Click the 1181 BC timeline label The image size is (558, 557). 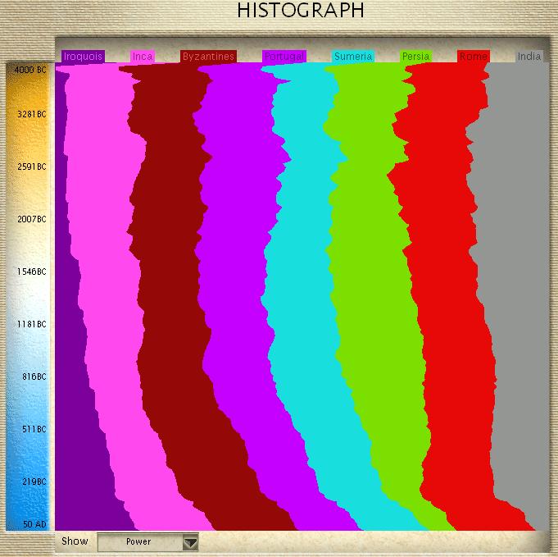point(32,324)
